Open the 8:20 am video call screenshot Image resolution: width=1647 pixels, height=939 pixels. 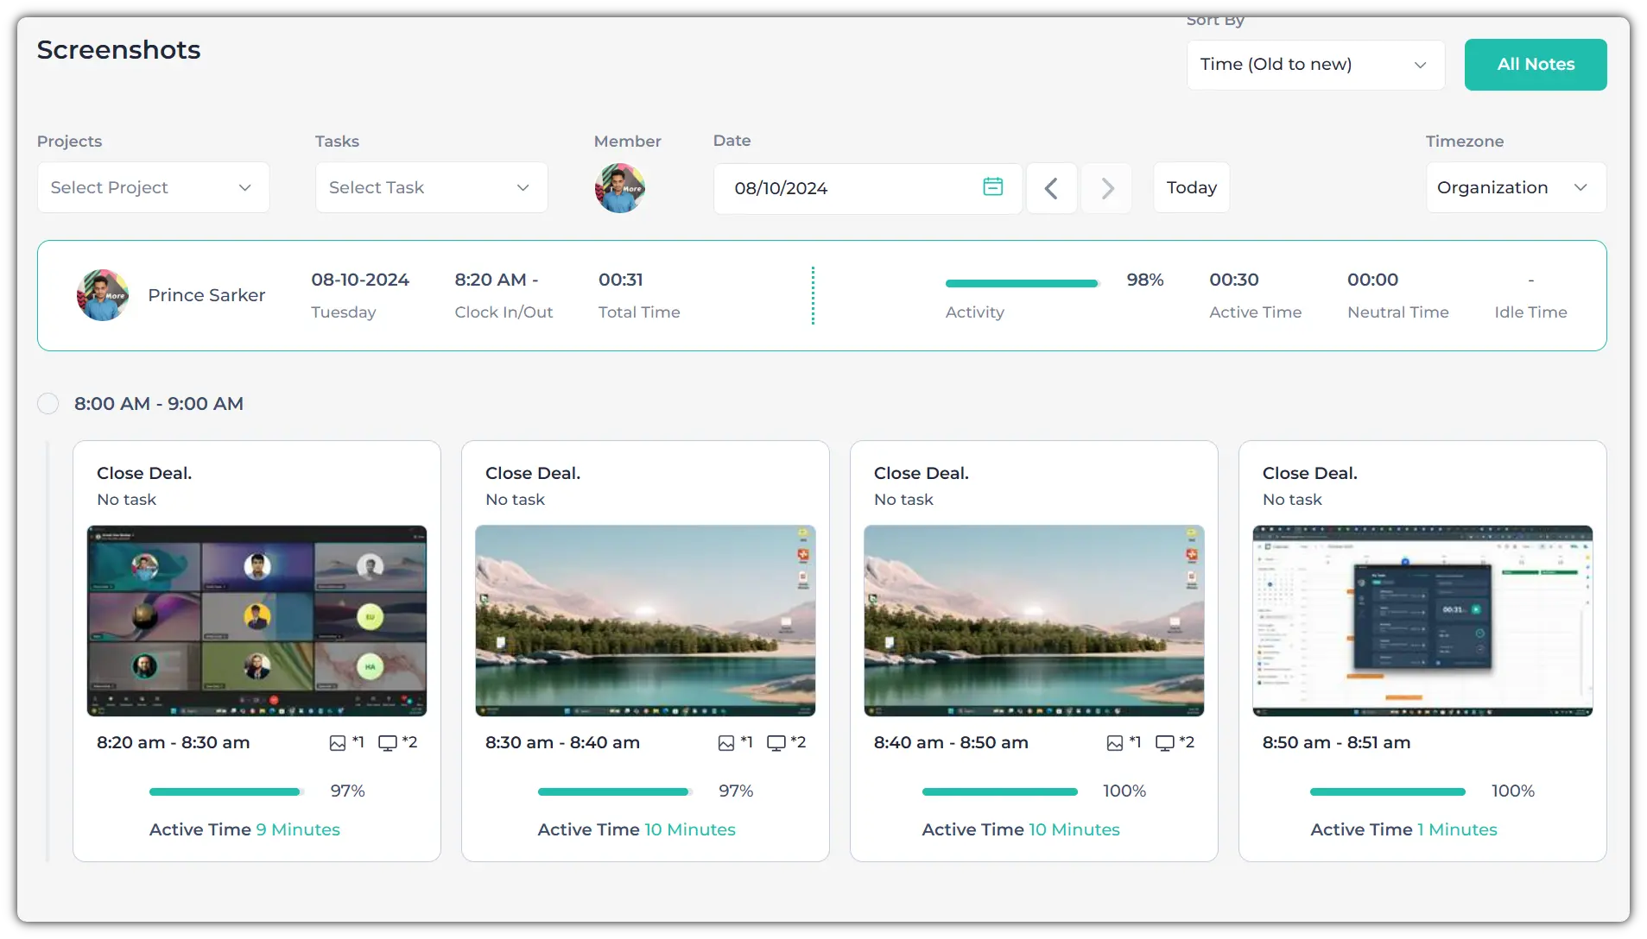click(257, 621)
